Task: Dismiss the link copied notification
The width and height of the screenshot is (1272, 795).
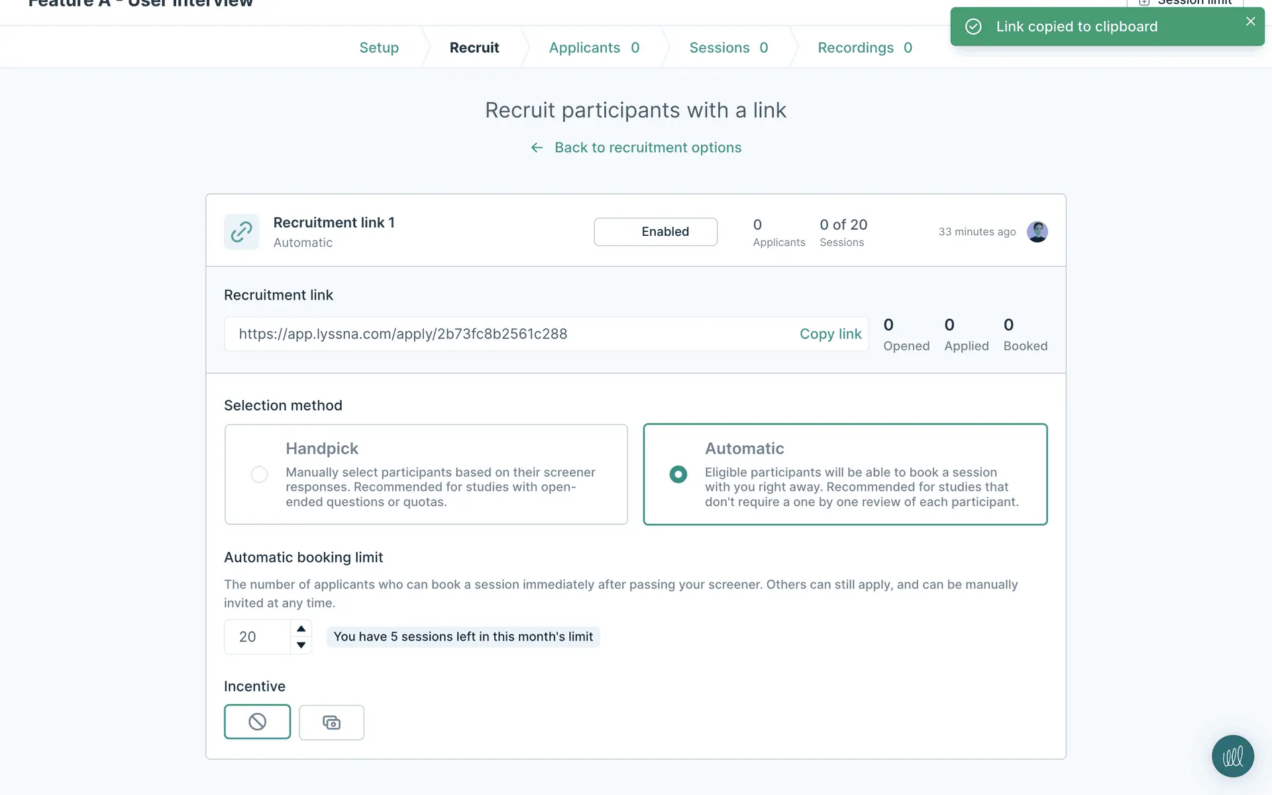Action: tap(1250, 21)
